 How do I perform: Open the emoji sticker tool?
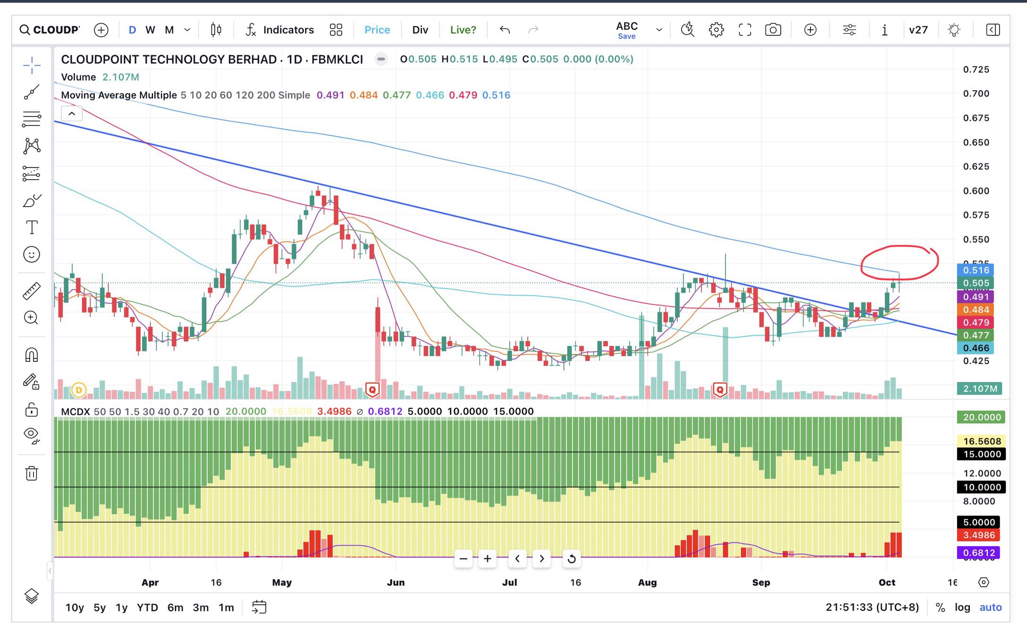pos(32,255)
